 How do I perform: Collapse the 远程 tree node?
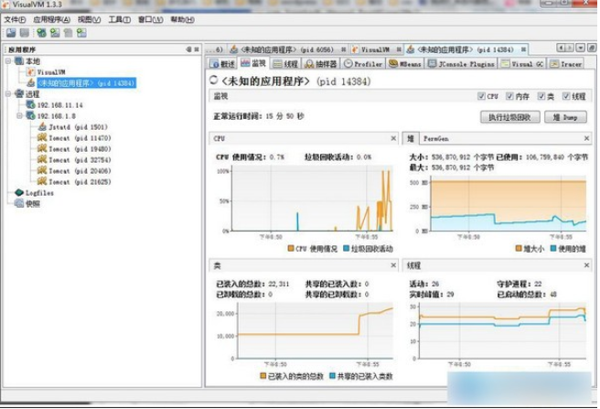coord(8,94)
